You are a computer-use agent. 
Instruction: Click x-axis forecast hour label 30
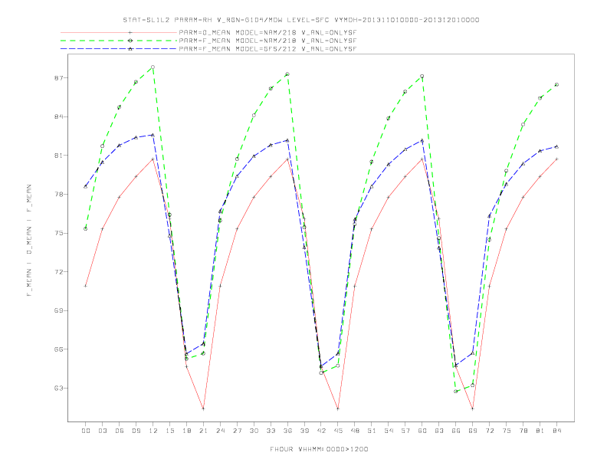tap(254, 431)
